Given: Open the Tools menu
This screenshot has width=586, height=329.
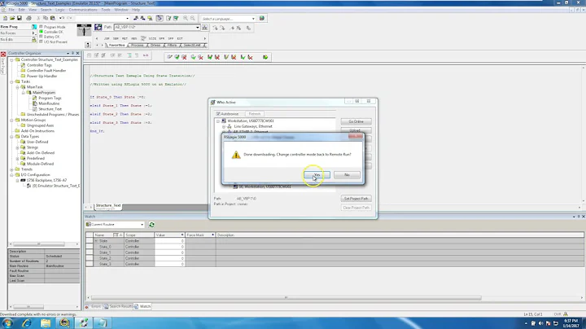Looking at the screenshot, I should click(x=106, y=10).
